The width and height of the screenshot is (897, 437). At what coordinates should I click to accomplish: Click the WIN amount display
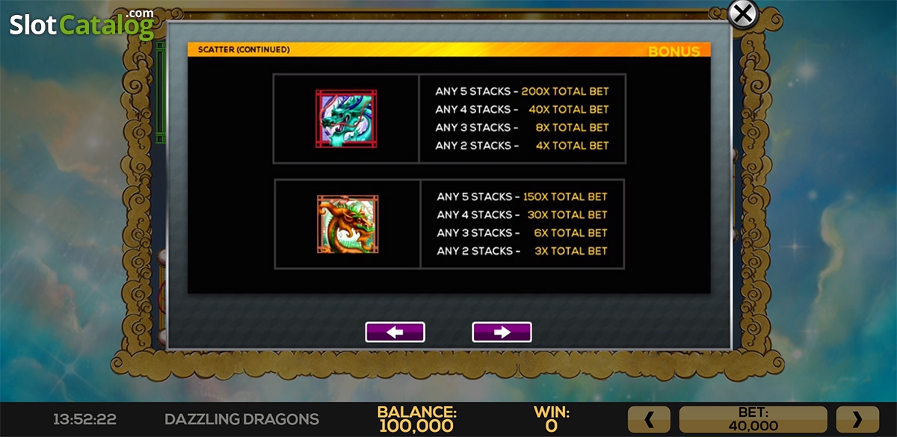coord(552,420)
